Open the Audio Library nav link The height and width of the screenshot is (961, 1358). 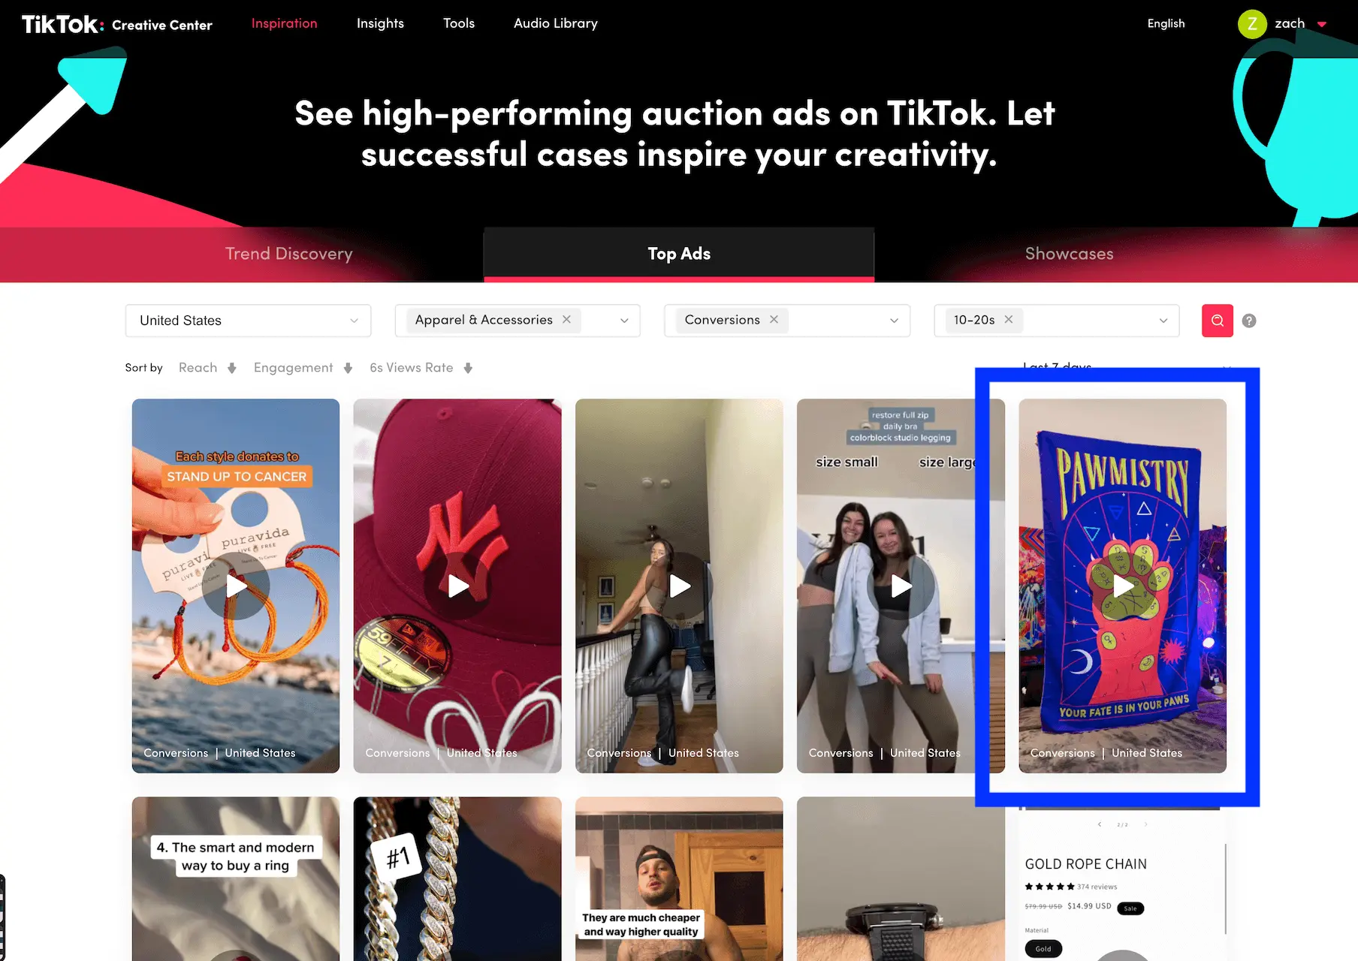[556, 23]
